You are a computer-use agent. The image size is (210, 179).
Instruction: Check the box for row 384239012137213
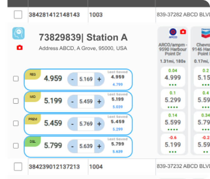point(18,167)
